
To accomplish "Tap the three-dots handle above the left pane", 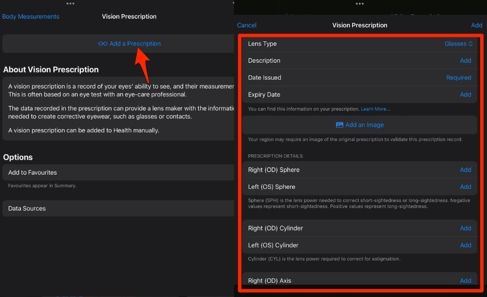I will [71, 3].
